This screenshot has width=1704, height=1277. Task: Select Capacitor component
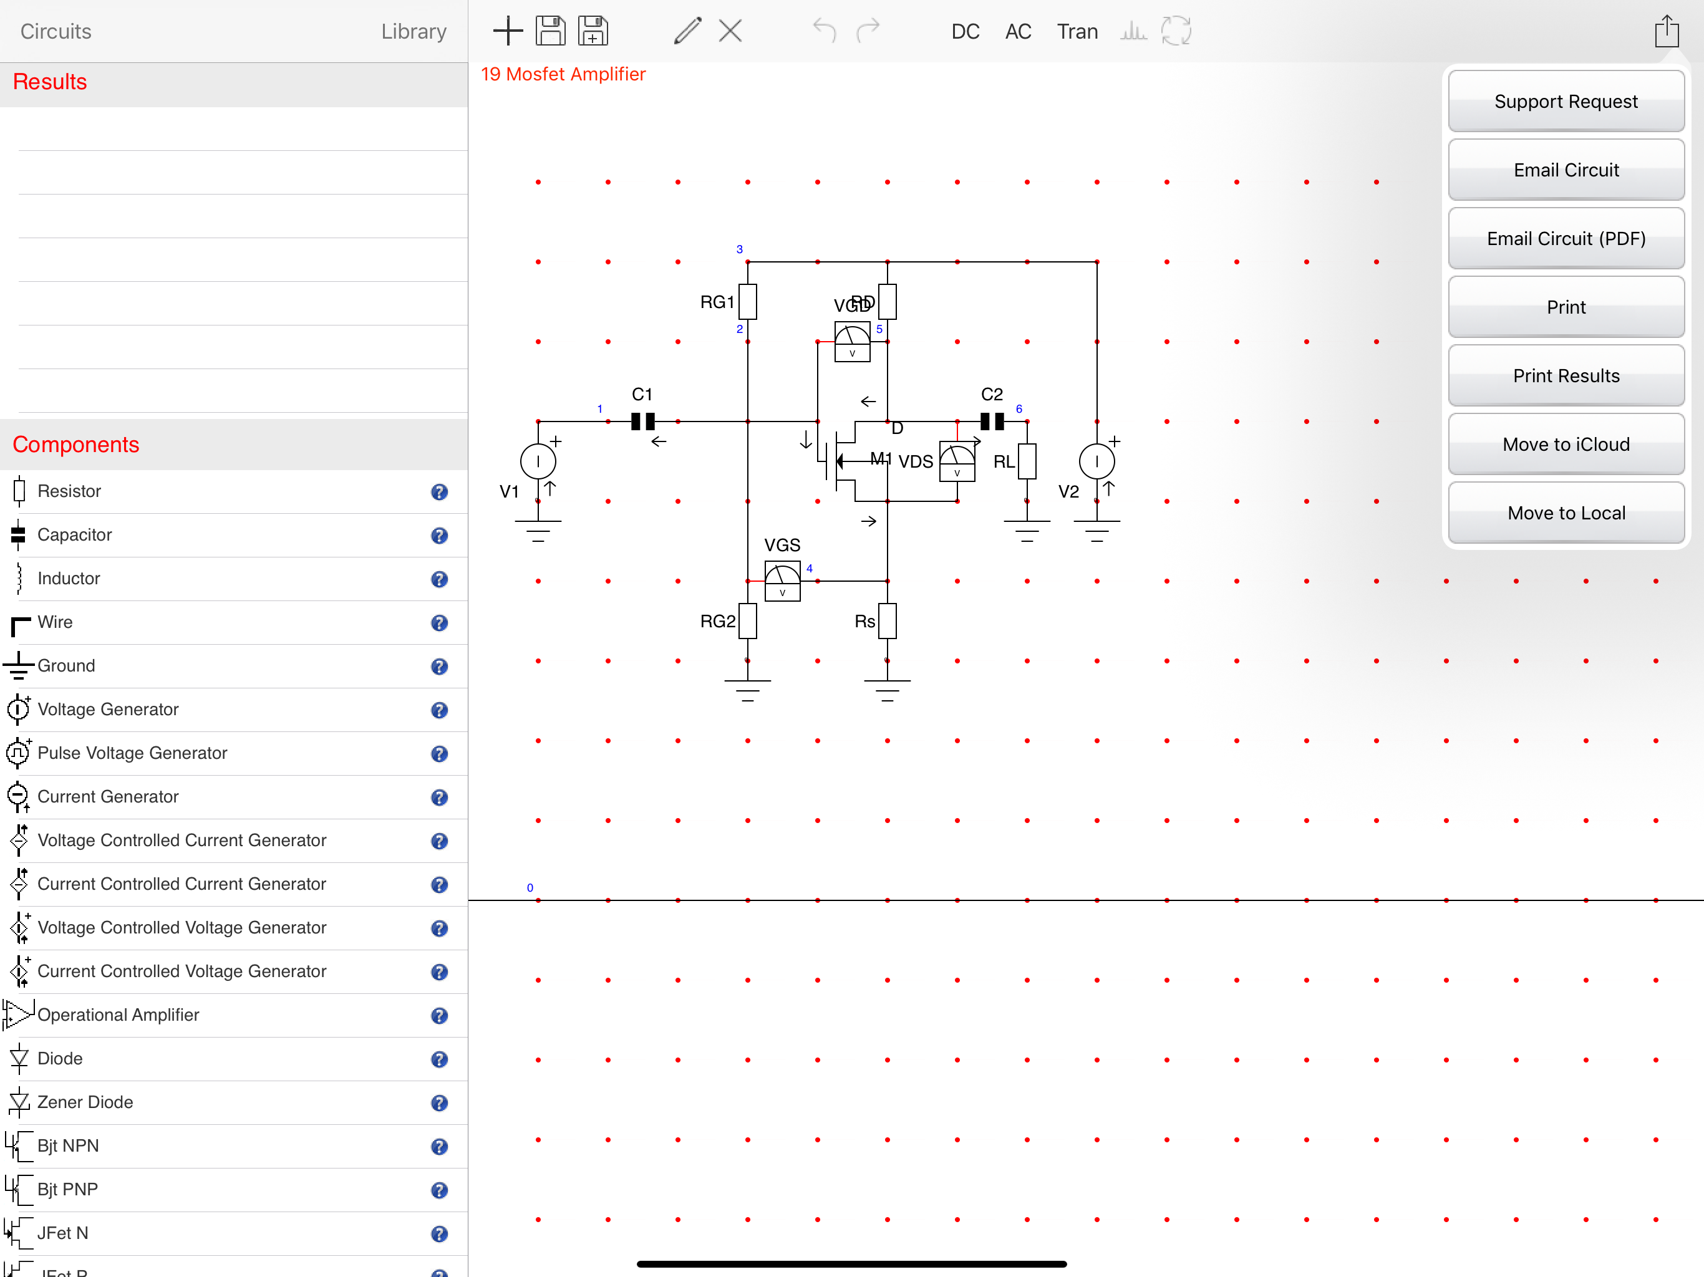233,535
